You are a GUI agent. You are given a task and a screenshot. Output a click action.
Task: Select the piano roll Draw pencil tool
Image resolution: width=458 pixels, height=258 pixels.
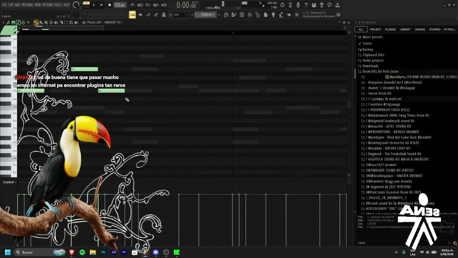[36, 23]
